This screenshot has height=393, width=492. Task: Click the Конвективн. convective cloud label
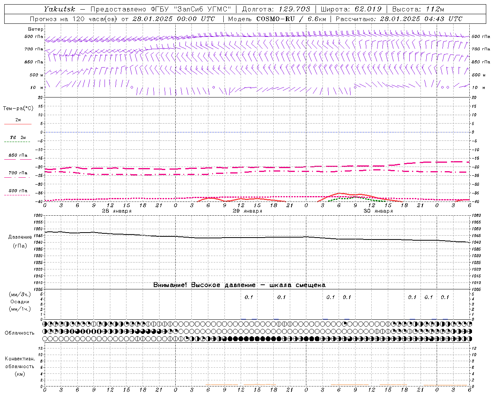(20, 359)
